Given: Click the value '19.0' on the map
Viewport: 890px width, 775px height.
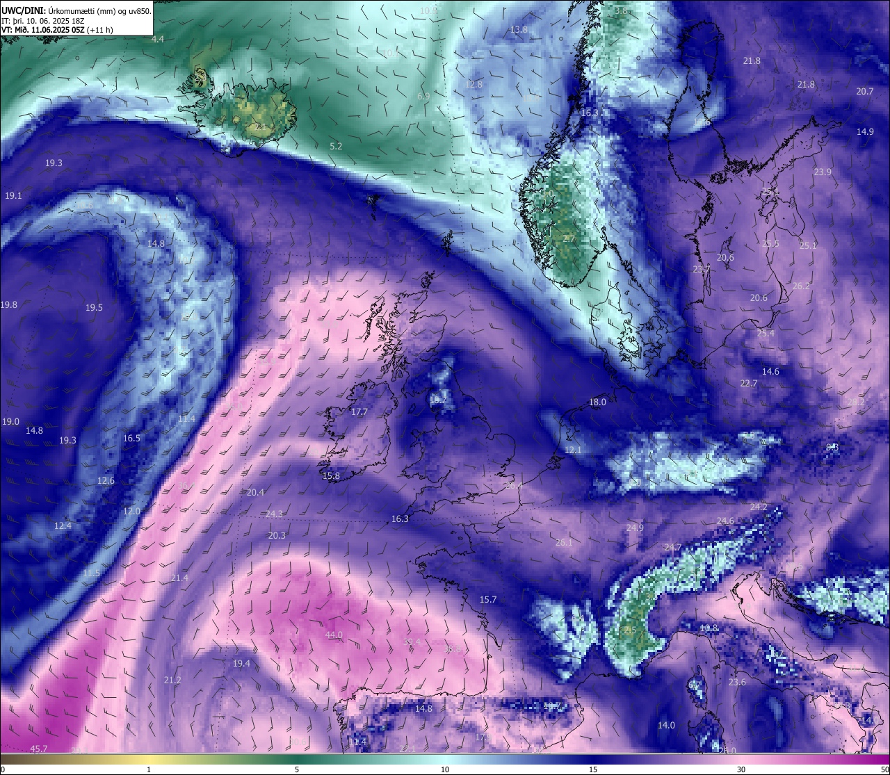Looking at the screenshot, I should pos(10,422).
